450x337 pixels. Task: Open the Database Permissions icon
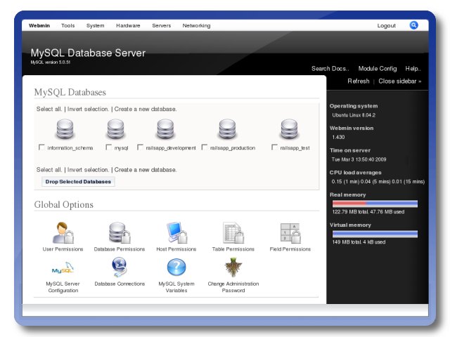click(120, 232)
